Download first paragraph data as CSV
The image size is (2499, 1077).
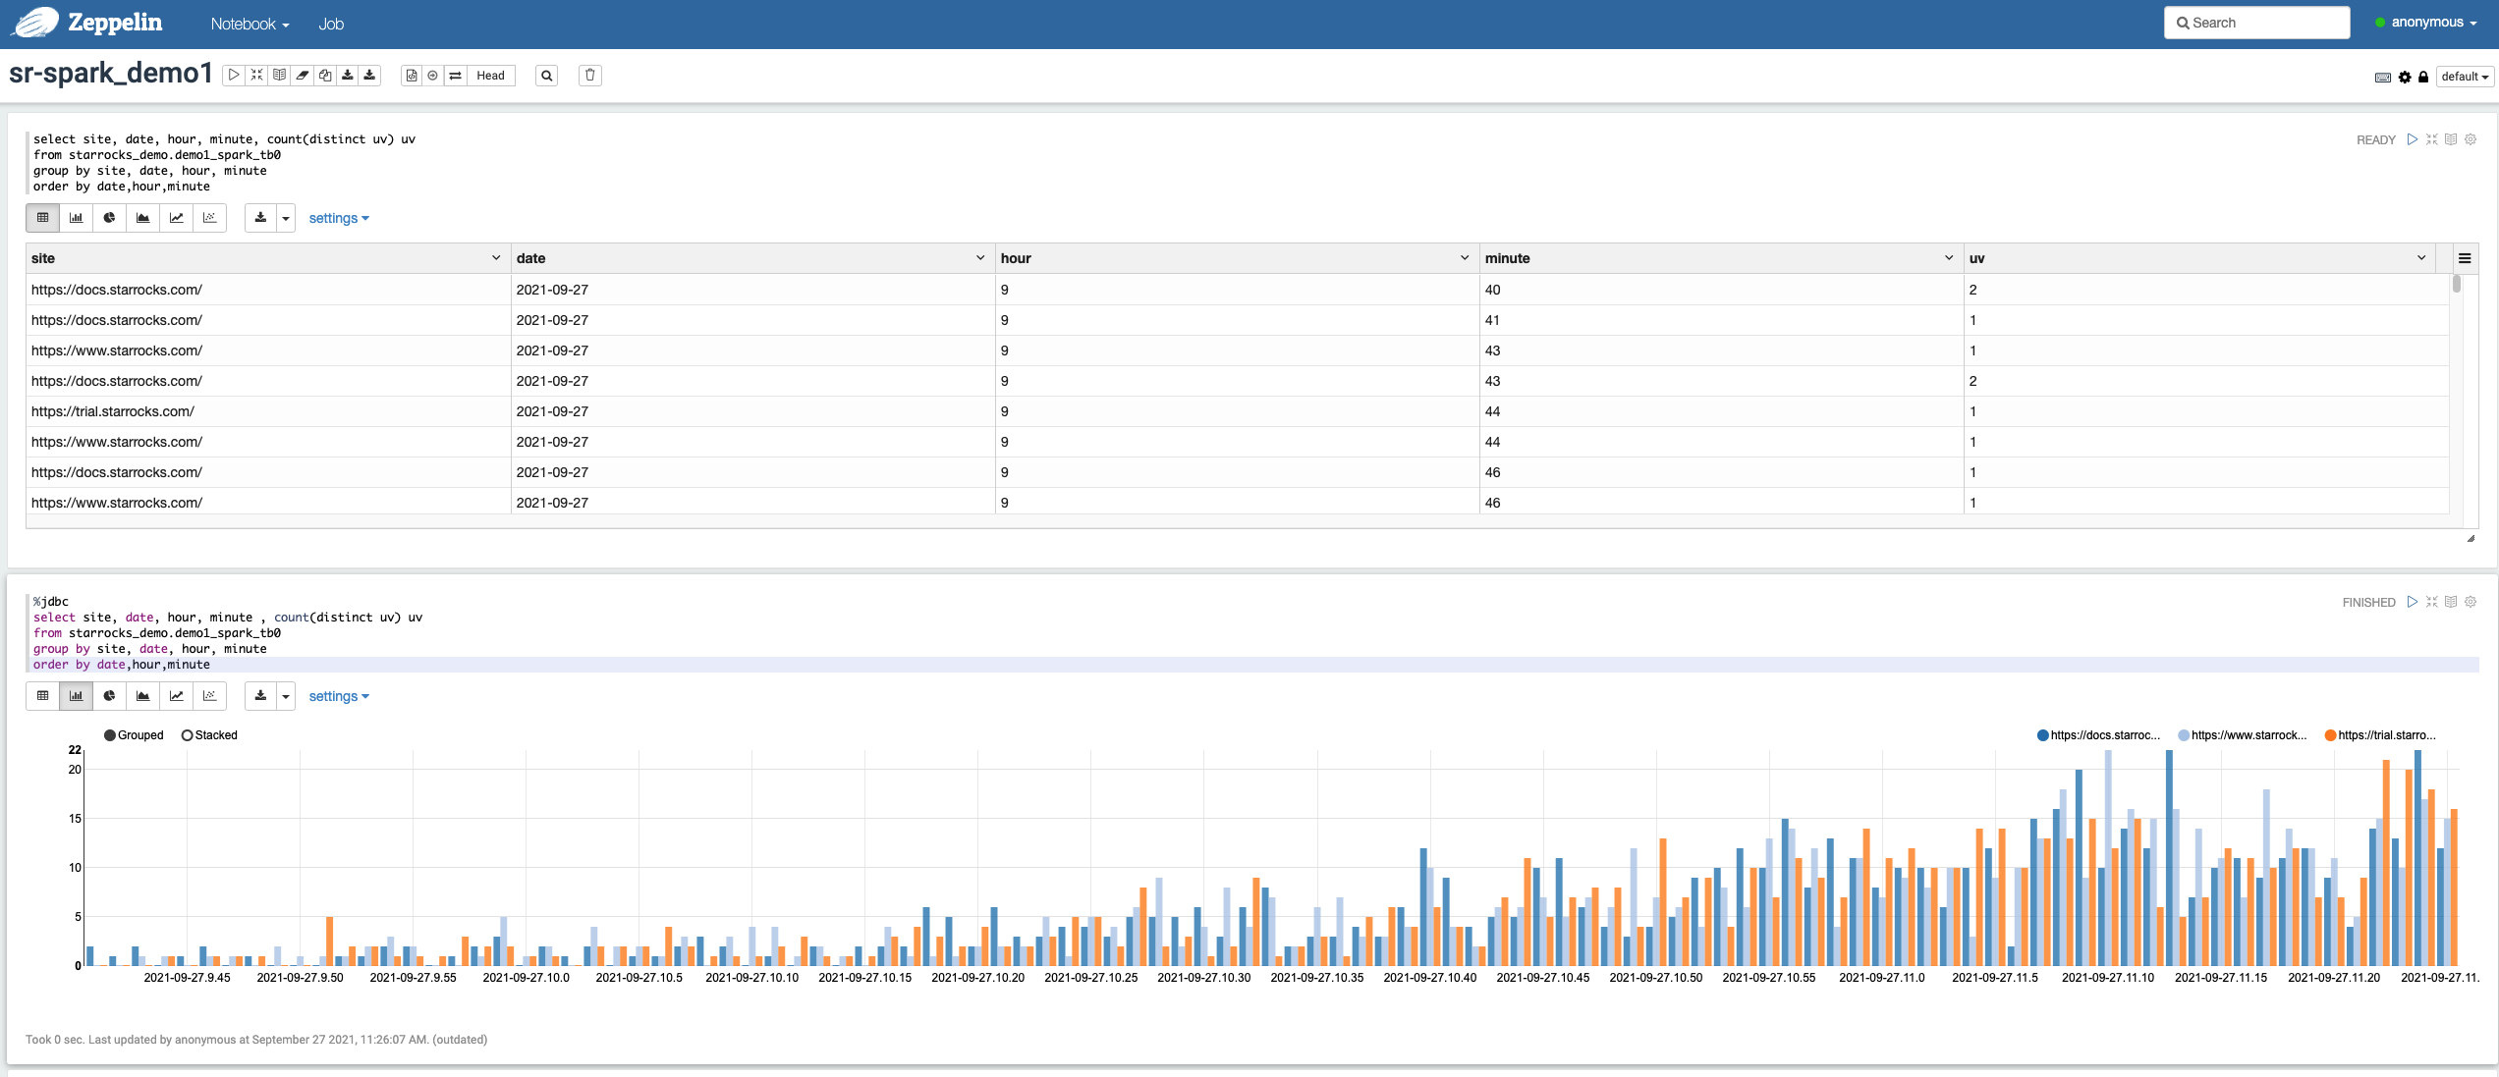coord(260,218)
